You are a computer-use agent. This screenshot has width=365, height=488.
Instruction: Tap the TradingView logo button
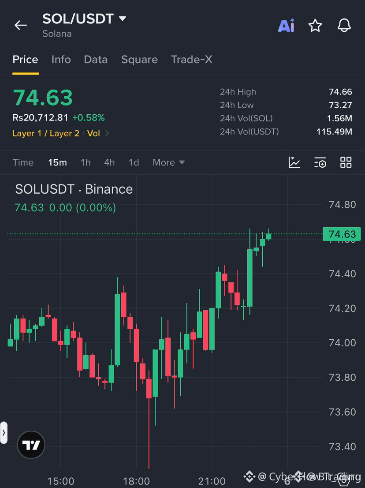point(31,445)
